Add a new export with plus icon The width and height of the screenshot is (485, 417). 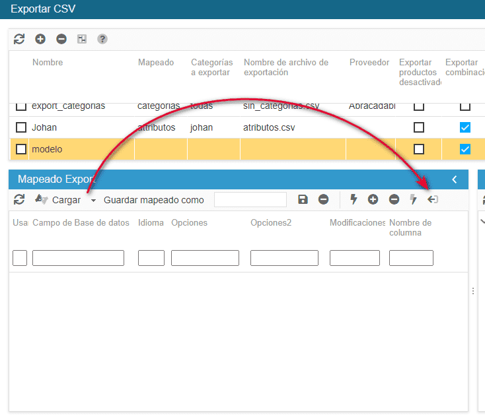click(40, 39)
